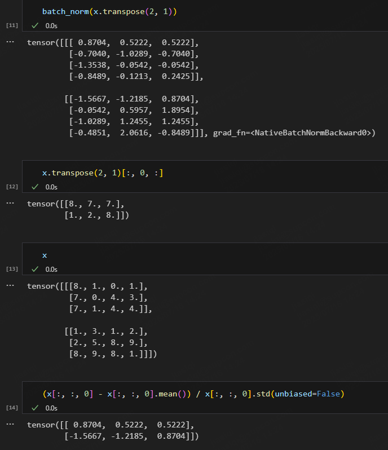Click output row [1., 2., 8.]])

coord(96,215)
